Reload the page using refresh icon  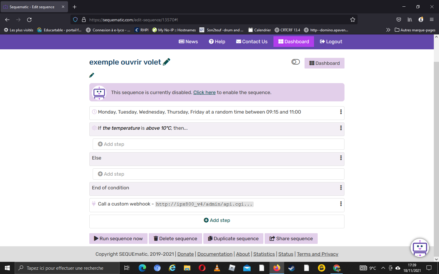tap(29, 19)
